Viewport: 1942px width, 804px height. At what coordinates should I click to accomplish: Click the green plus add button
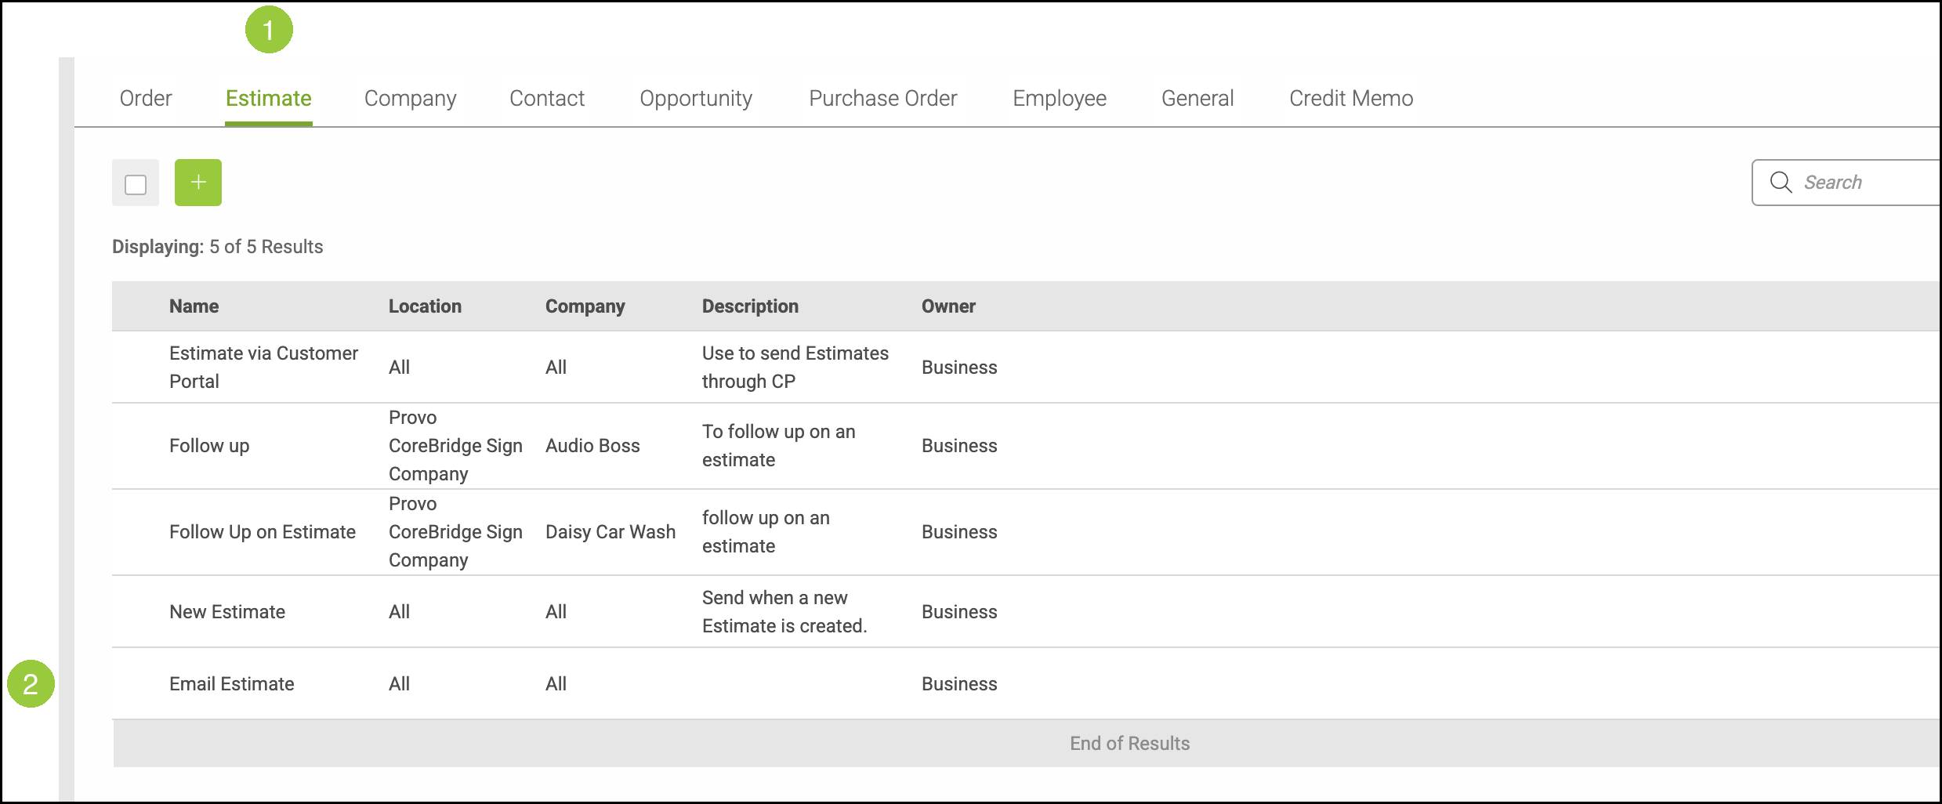click(197, 183)
